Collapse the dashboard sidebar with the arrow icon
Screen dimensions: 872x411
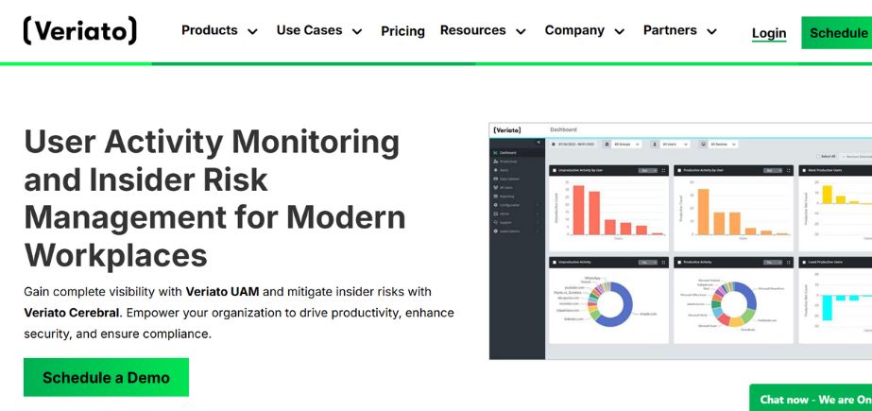point(539,143)
